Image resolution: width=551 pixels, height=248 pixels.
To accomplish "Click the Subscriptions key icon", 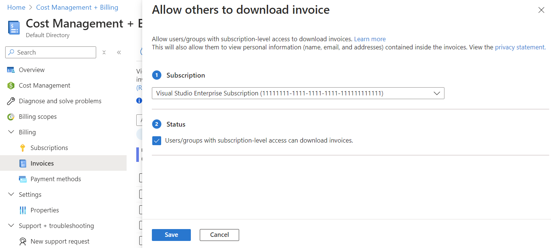I will 23,148.
